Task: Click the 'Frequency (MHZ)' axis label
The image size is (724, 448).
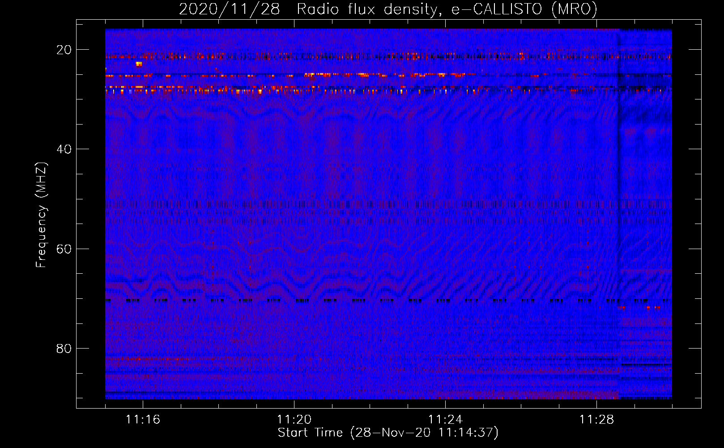Action: coord(41,215)
